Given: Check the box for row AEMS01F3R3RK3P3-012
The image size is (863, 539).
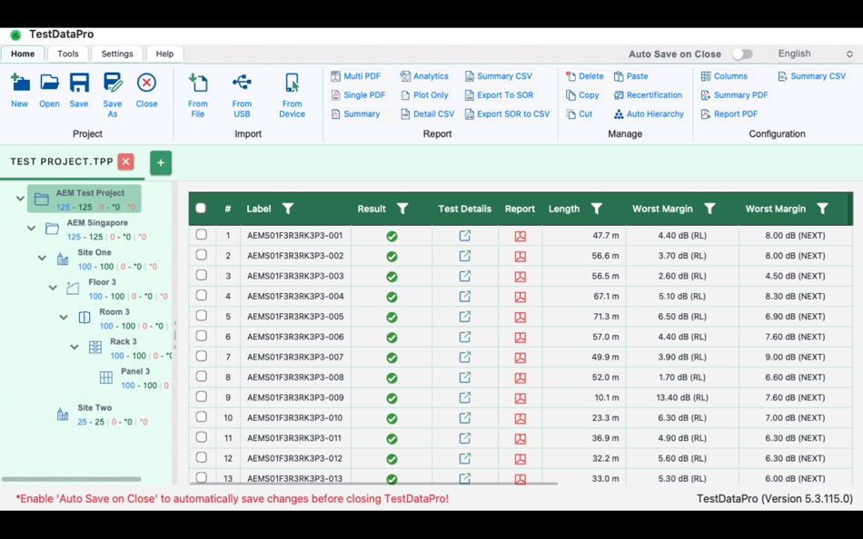Looking at the screenshot, I should [x=202, y=457].
